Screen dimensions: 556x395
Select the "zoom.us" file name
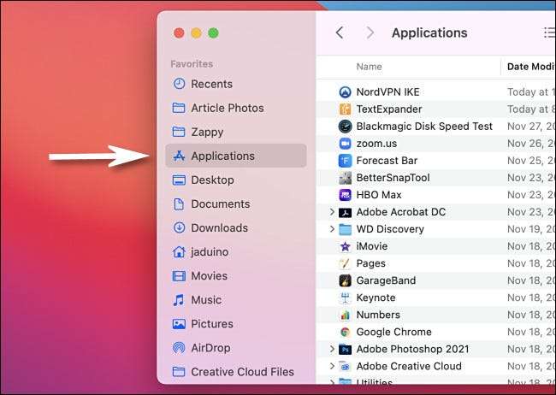click(x=376, y=144)
